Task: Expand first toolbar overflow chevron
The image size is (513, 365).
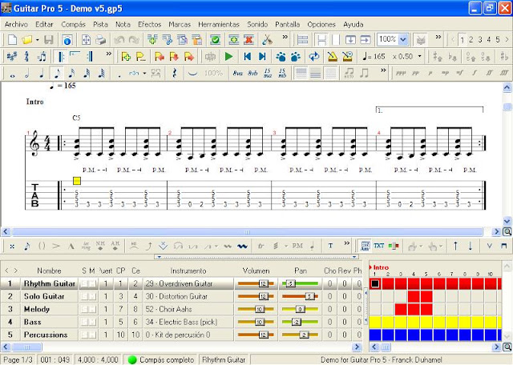Action: point(285,37)
